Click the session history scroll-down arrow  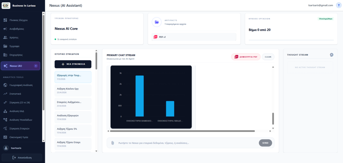click(x=96, y=151)
